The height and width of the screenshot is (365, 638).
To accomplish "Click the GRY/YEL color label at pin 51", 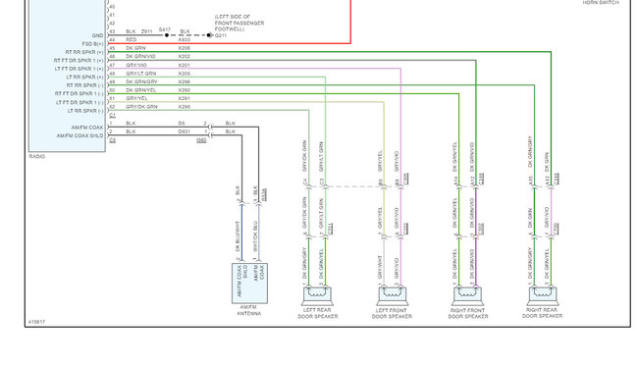I will 136,98.
